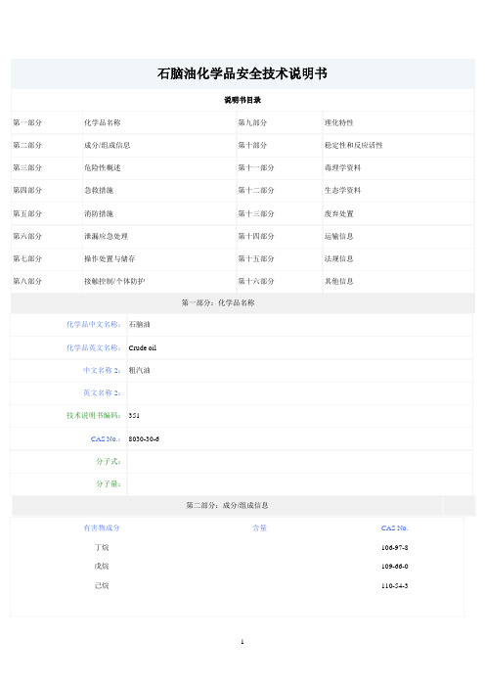The image size is (485, 687).
Task: Click 运输信息 in the contents table
Action: point(338,236)
